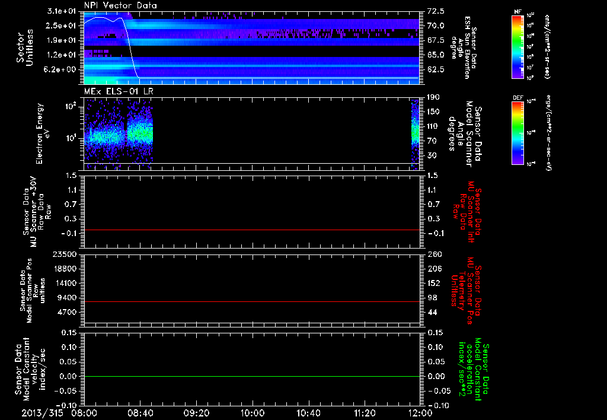
Task: Click the NF label above the color bar
Action: tap(517, 12)
